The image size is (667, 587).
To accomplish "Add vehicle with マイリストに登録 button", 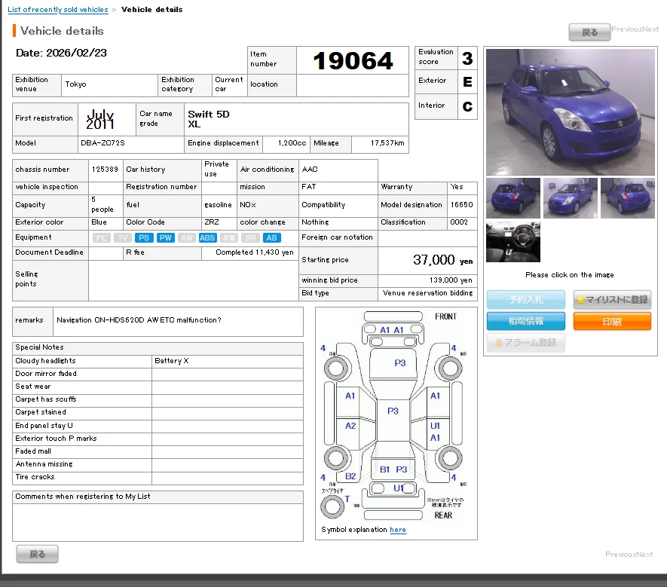I will (612, 299).
